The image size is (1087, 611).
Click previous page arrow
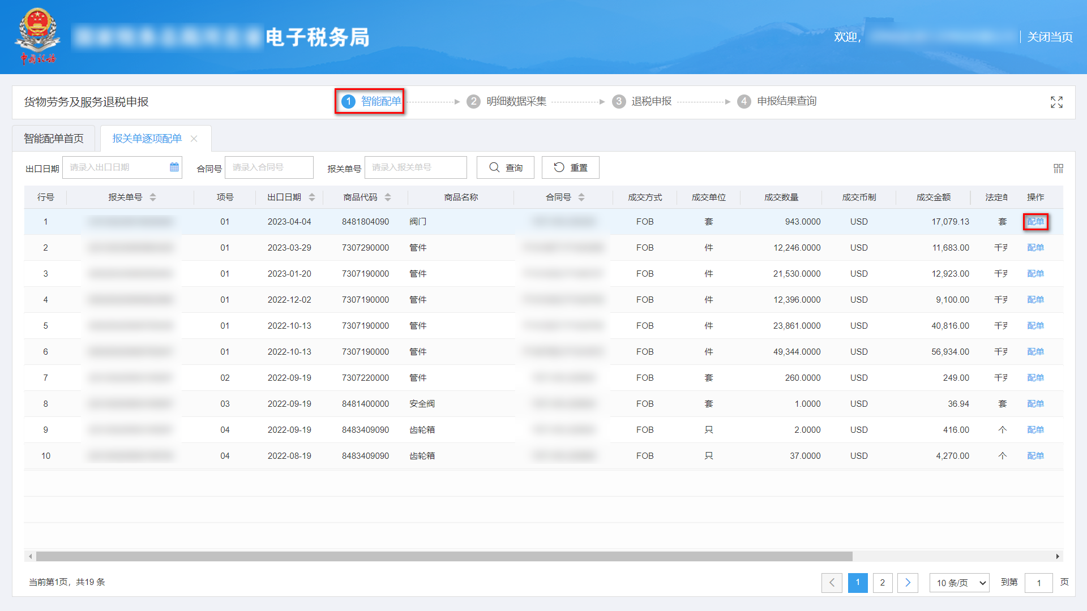(x=832, y=582)
